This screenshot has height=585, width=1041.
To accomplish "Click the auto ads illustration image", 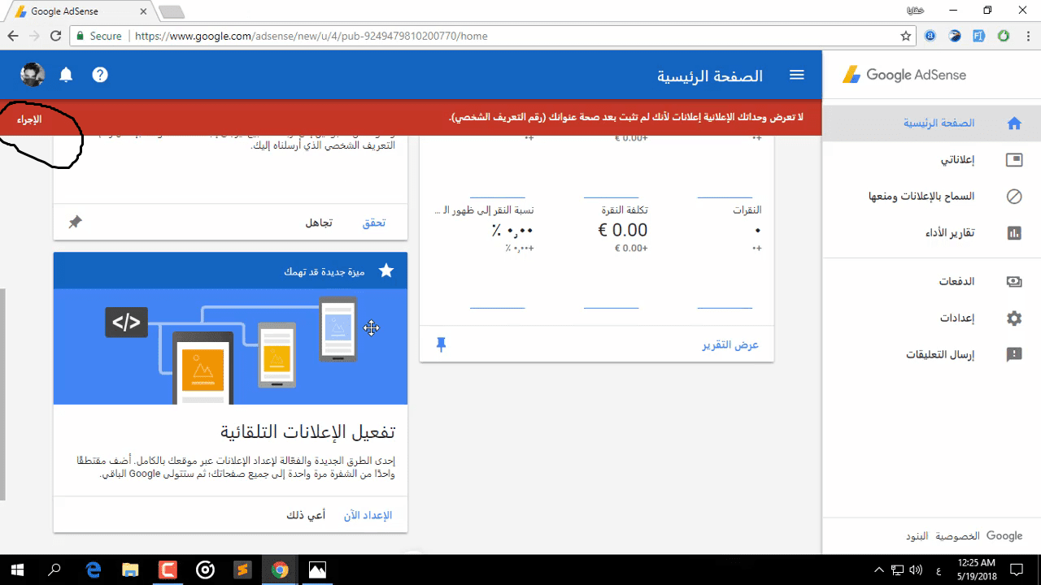I will [x=230, y=346].
